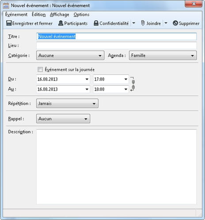
Task: Click the floppy disk save-and-close icon
Action: coord(9,23)
